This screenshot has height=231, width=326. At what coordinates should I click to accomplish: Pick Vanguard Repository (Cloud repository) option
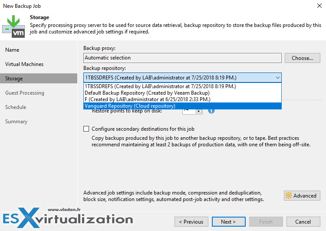[182, 106]
